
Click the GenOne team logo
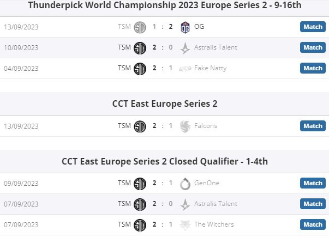pos(185,184)
